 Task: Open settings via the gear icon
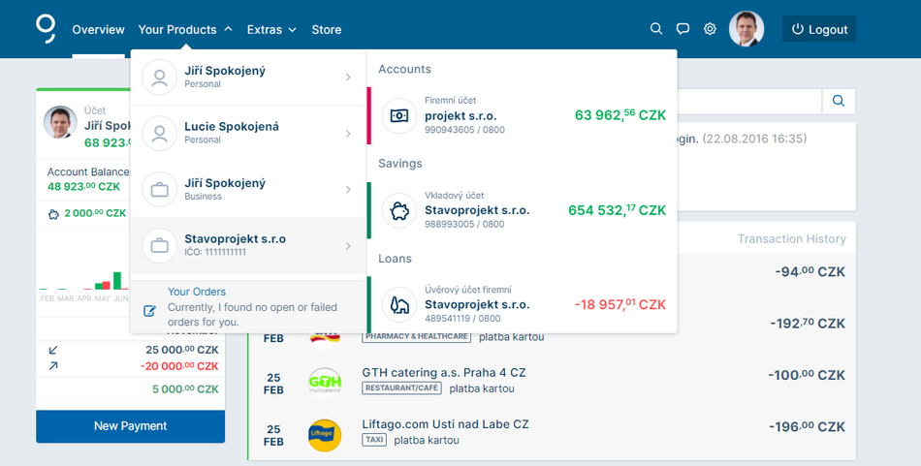710,29
